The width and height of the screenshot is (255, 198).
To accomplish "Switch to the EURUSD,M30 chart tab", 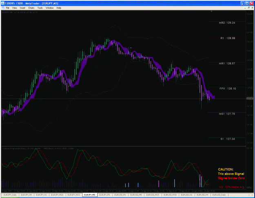I will point(170,195).
